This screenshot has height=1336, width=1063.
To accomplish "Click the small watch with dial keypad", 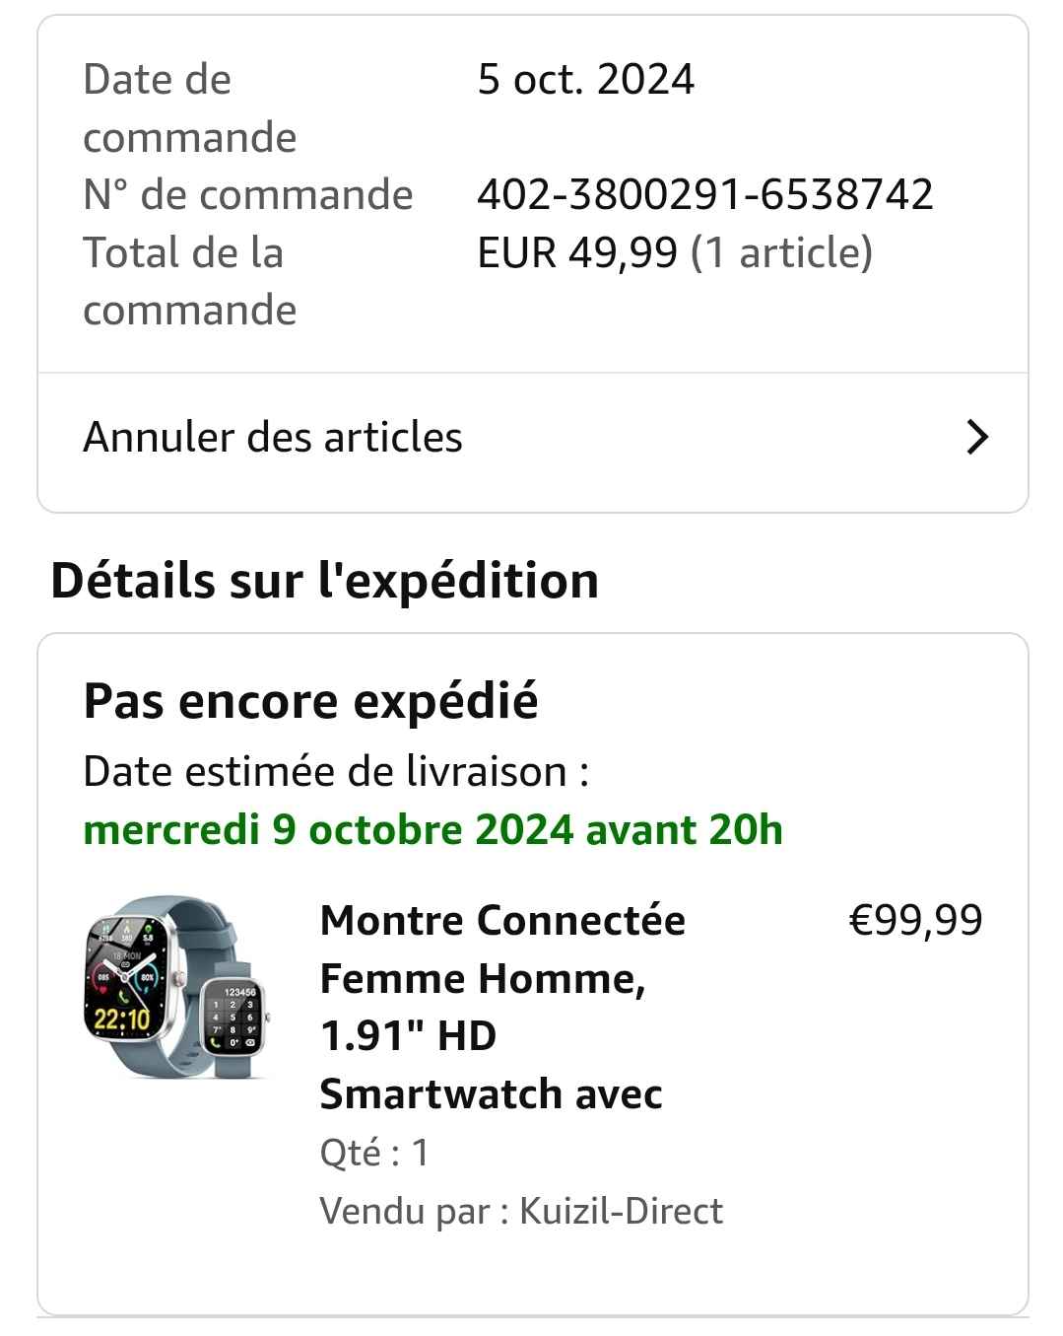I will point(236,1017).
